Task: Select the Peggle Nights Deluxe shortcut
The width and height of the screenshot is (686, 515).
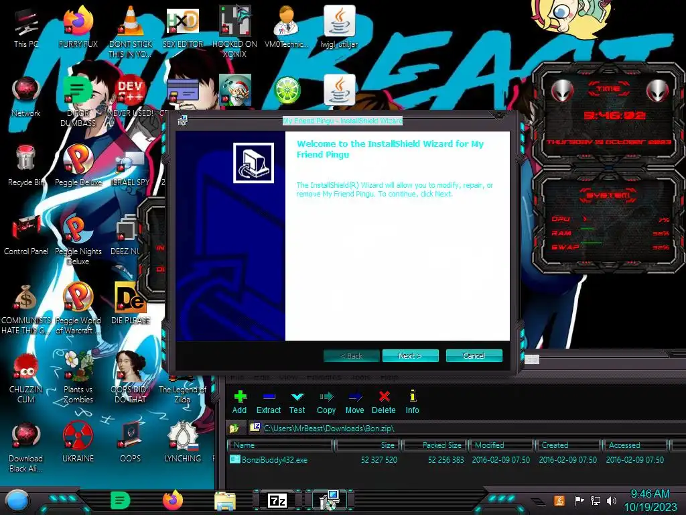Action: click(x=78, y=239)
